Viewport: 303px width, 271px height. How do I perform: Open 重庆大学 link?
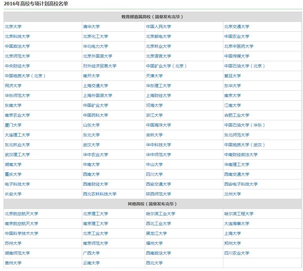[x=13, y=174]
